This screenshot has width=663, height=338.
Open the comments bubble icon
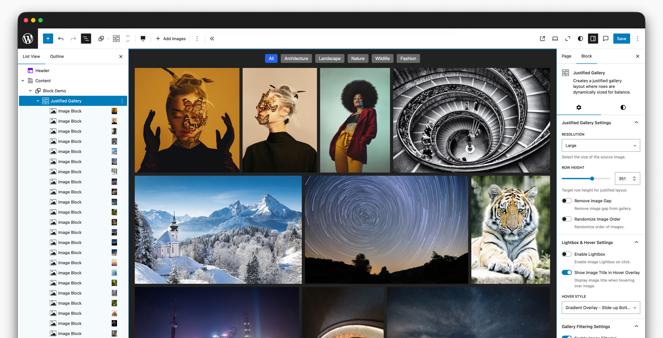tap(606, 39)
